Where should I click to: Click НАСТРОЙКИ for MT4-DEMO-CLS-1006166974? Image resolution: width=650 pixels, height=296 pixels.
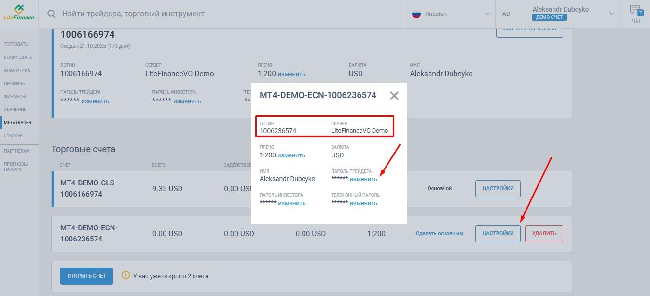[498, 188]
